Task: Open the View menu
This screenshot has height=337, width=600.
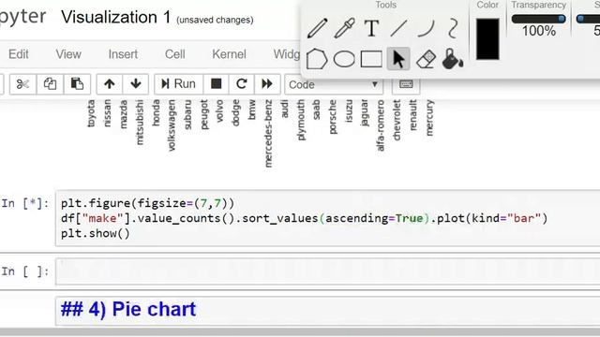Action: pyautogui.click(x=68, y=54)
